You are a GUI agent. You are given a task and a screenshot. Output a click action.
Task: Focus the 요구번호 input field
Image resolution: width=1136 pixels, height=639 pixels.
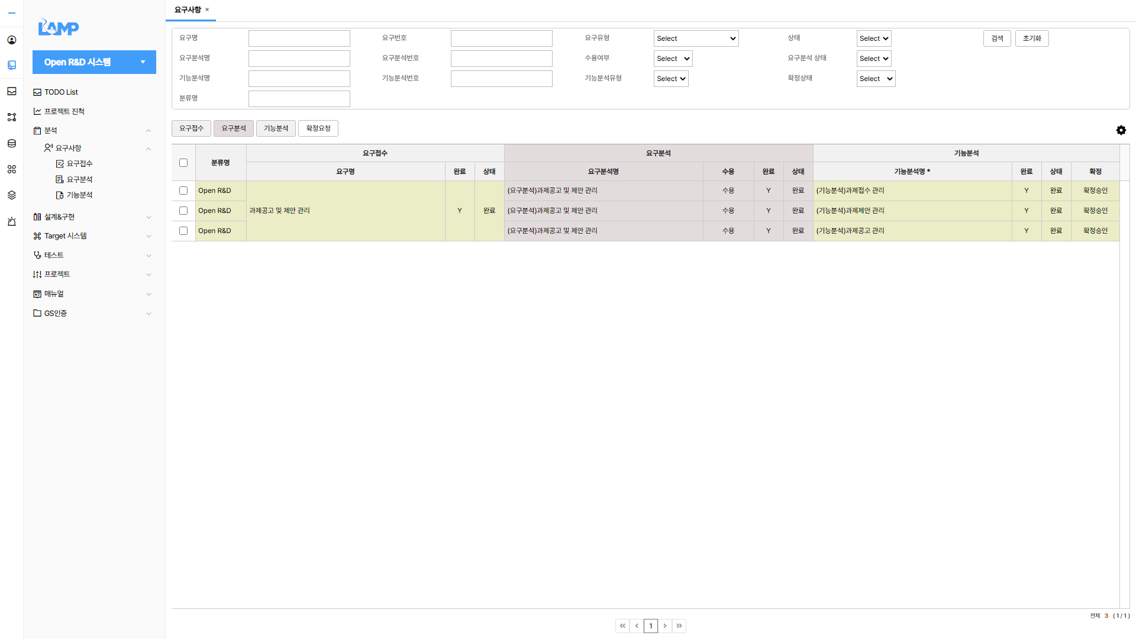point(502,38)
